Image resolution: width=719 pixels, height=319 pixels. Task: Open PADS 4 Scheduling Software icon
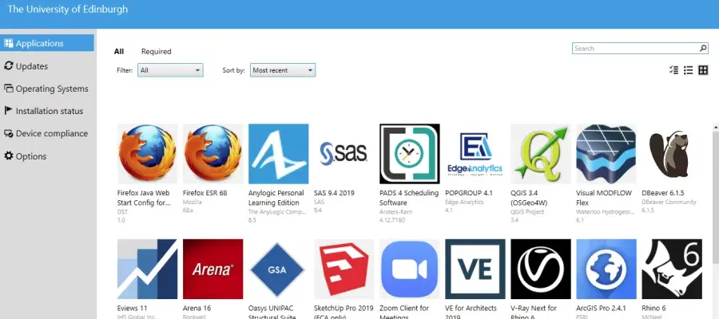coord(410,154)
